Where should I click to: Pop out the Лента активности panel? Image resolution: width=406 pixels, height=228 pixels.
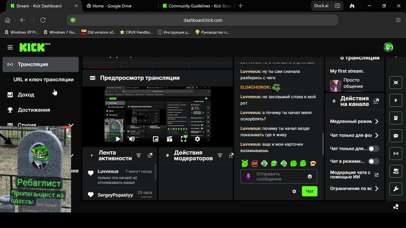coord(150,155)
